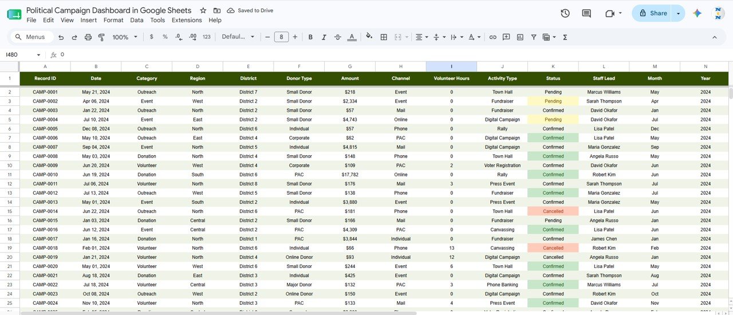Open the Data menu
This screenshot has height=315, width=733.
(x=137, y=20)
